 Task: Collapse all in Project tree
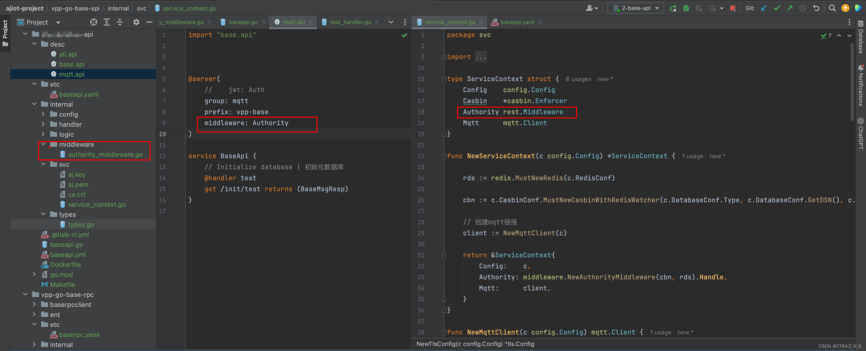tap(120, 22)
